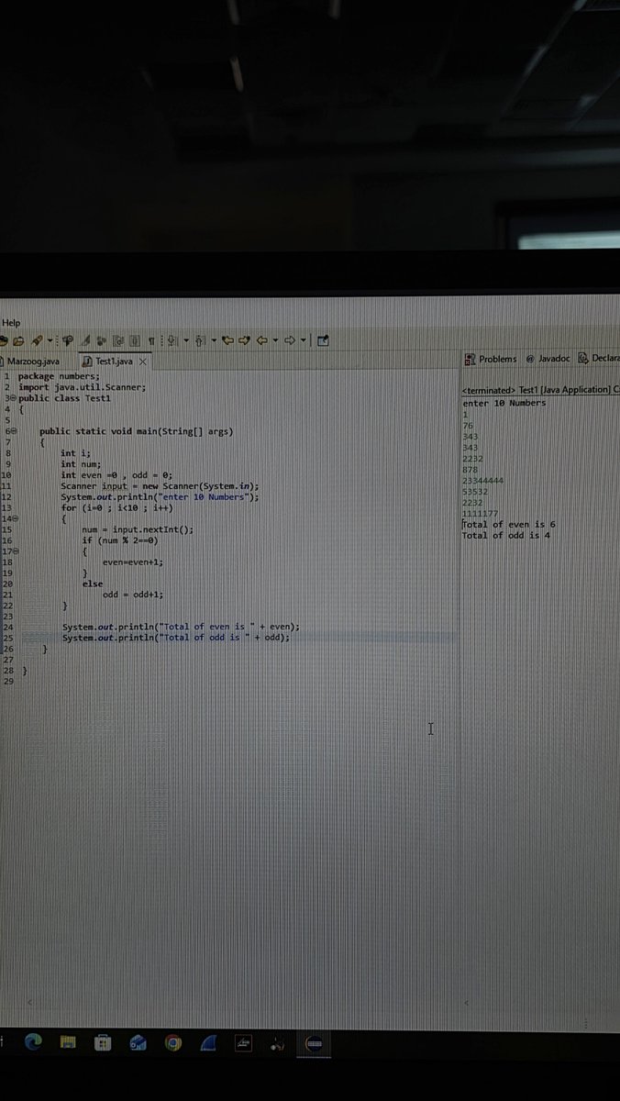
Task: Close the Test1.java tab
Action: 143,361
